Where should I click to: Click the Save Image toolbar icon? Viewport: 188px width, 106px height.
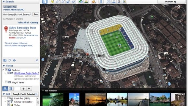119,2
